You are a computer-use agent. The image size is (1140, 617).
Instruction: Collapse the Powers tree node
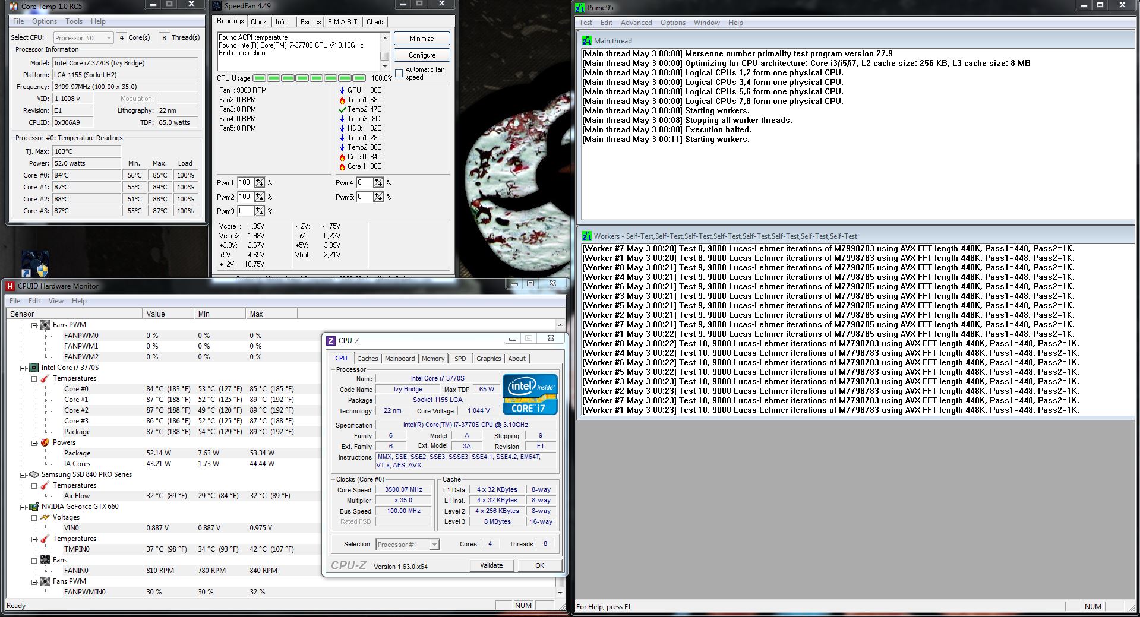tap(34, 443)
